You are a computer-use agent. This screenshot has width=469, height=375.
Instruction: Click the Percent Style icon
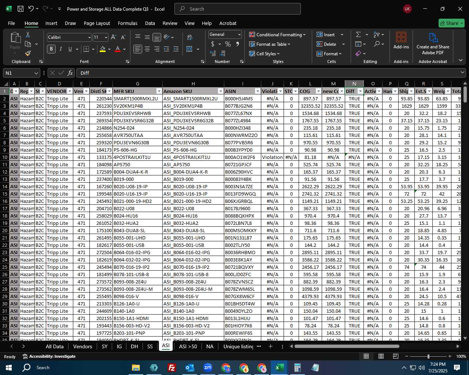(x=228, y=44)
